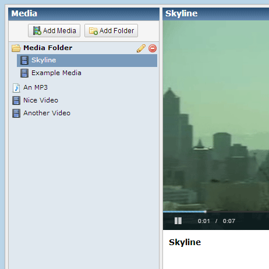
Task: Open Example Media from the folder
Action: click(x=56, y=73)
